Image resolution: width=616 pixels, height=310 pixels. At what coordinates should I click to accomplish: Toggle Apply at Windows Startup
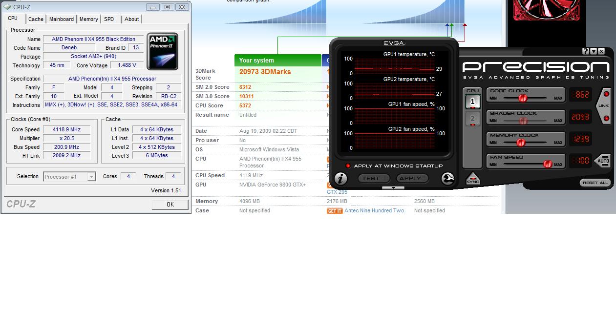point(348,166)
